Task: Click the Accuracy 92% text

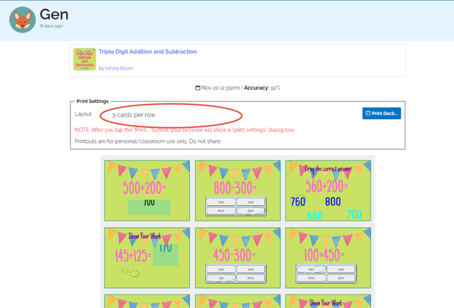Action: click(262, 87)
